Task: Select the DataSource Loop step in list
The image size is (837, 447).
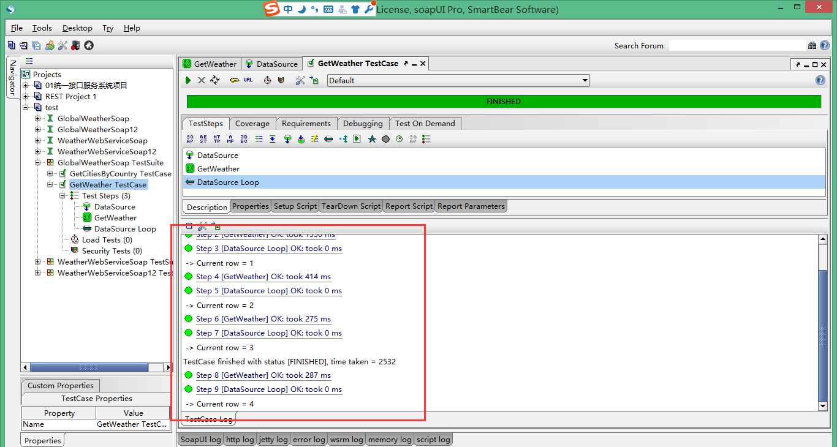Action: coord(504,182)
